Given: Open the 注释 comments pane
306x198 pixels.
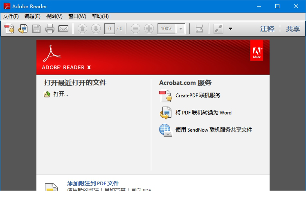Looking at the screenshot, I should pos(267,29).
